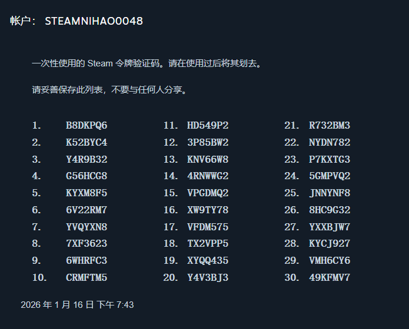The image size is (409, 329).
Task: Select code 11, HD549P2
Action: [208, 126]
